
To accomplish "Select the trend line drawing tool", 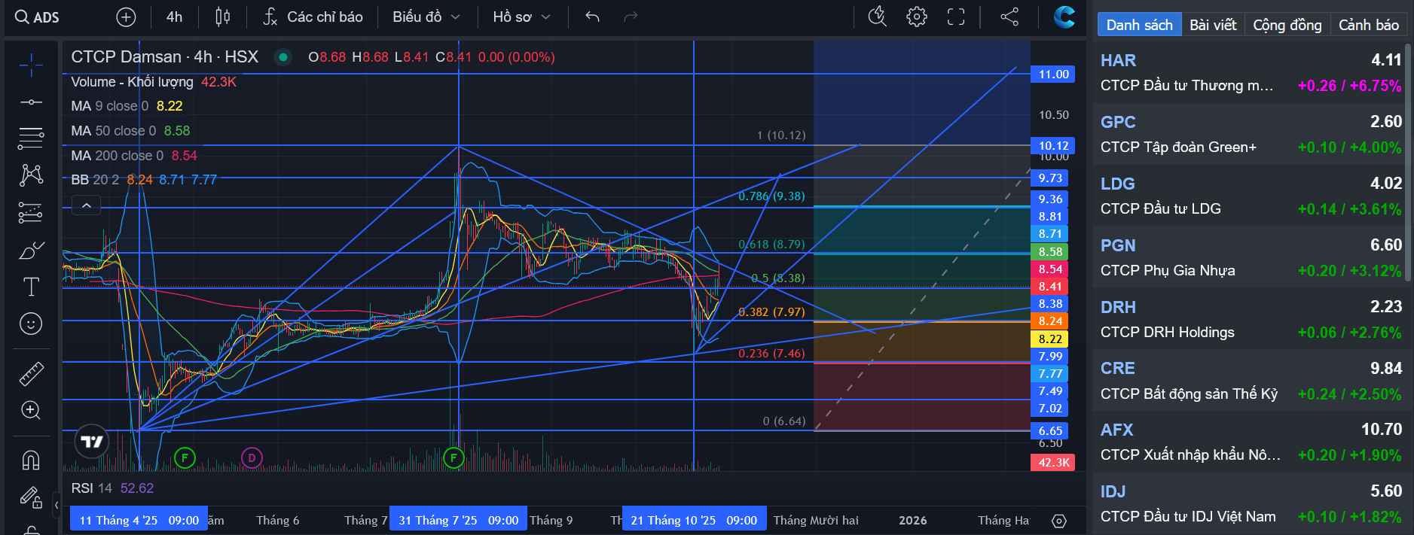I will coord(31,102).
